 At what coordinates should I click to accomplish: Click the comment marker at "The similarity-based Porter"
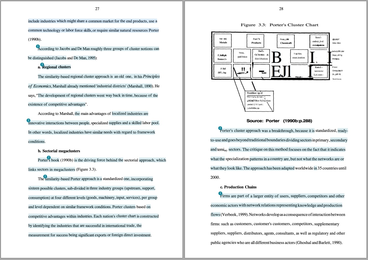45,176
